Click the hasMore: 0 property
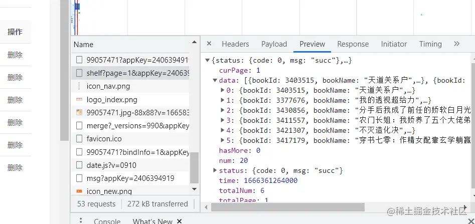475x224 pixels. click(240, 150)
